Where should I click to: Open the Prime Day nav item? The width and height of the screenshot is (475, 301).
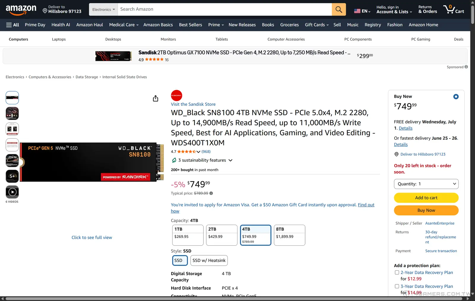pyautogui.click(x=35, y=25)
